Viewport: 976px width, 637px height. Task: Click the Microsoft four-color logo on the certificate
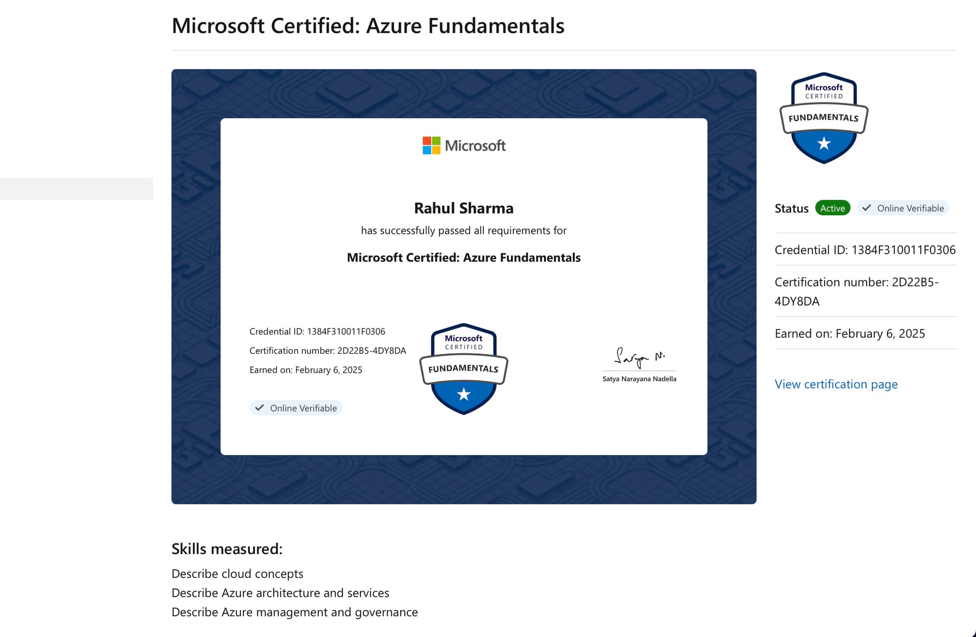coord(432,145)
